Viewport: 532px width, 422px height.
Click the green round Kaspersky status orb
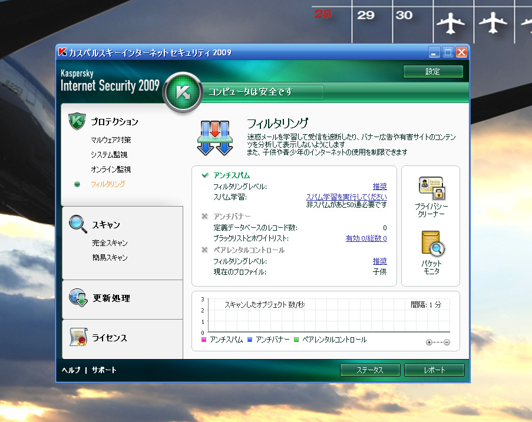click(183, 92)
